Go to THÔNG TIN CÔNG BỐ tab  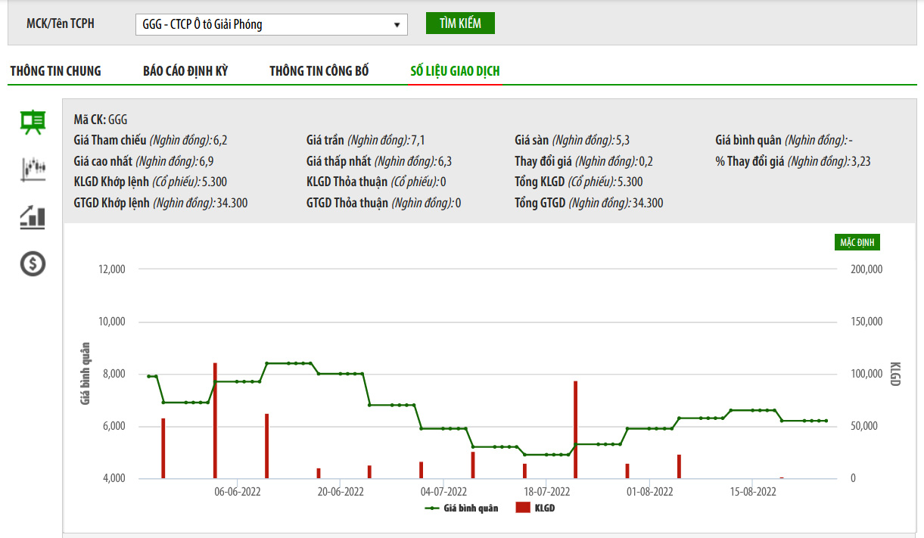point(319,71)
